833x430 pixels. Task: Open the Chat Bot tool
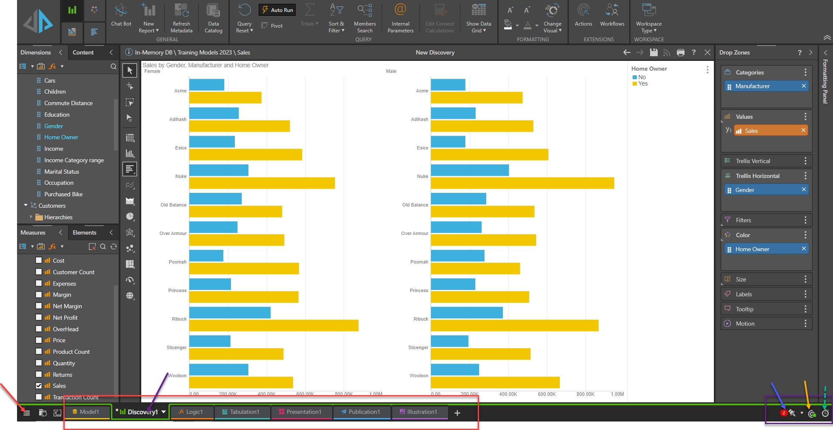tap(121, 16)
